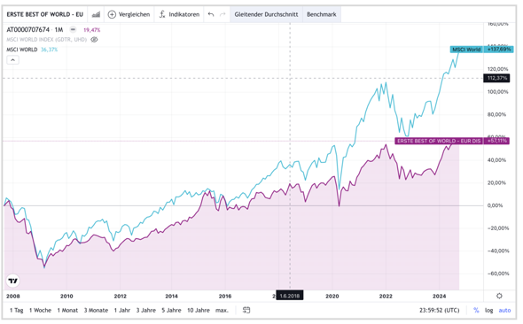
Task: Click the MSCI World price label
Action: pos(466,50)
